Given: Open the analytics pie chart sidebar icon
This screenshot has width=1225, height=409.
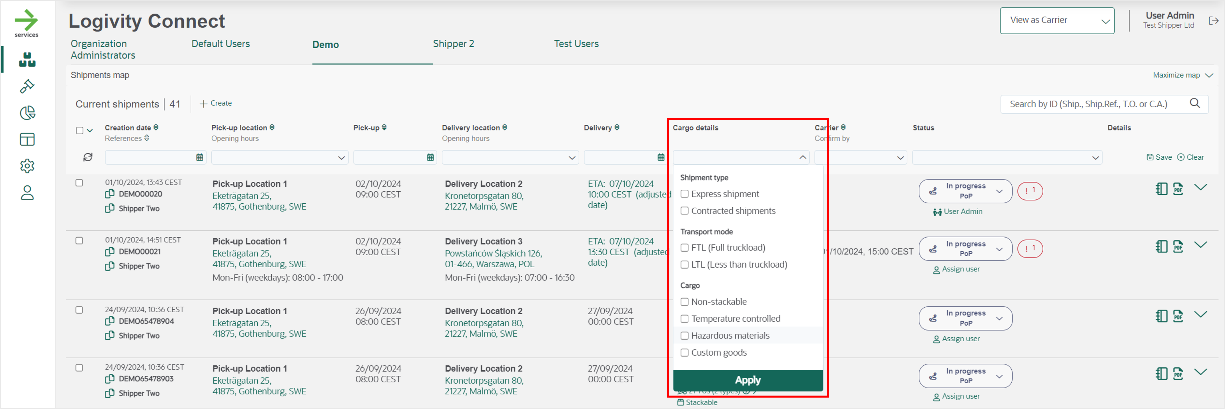Looking at the screenshot, I should tap(27, 113).
